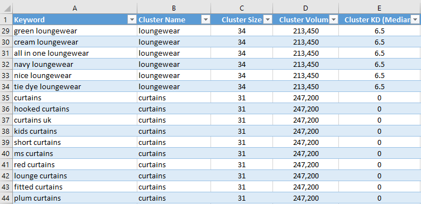
Task: Click the 'Cluster Name' header cell
Action: [174, 20]
